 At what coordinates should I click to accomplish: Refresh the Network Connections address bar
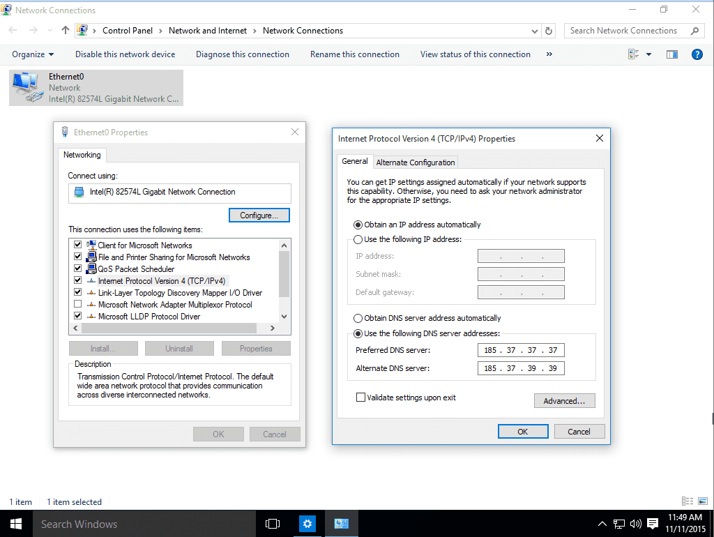549,31
